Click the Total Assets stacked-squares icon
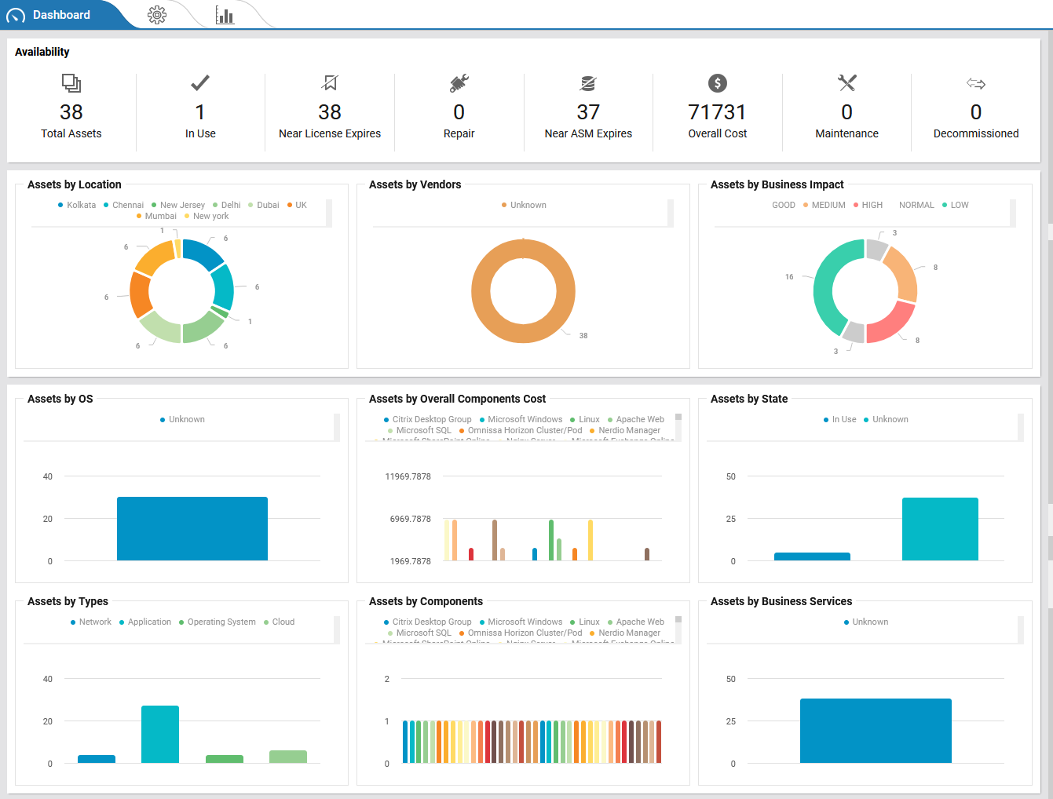The width and height of the screenshot is (1053, 799). (71, 83)
